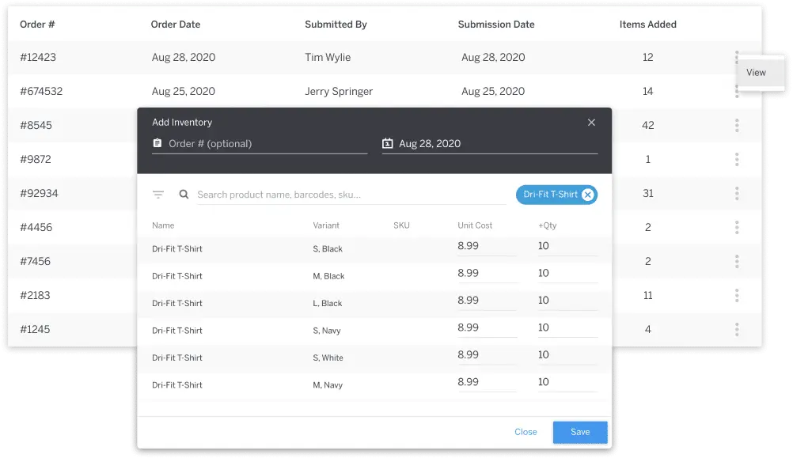Click Qty field for L, Black
The image size is (793, 458).
coord(567,301)
